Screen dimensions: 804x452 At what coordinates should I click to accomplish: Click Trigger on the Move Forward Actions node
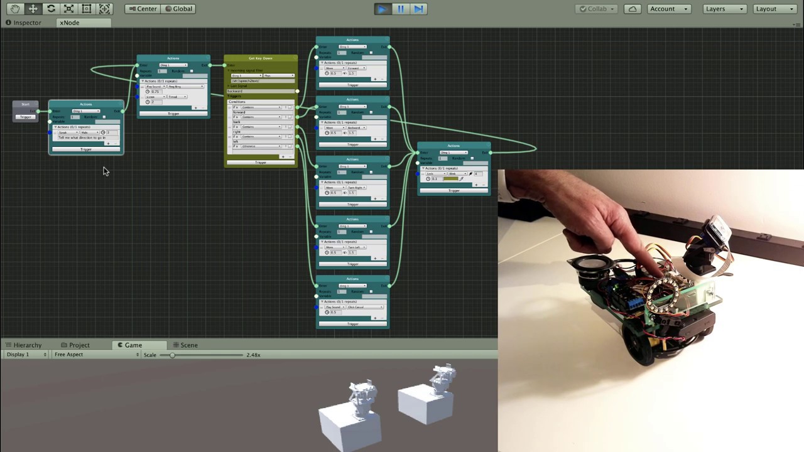pyautogui.click(x=352, y=85)
